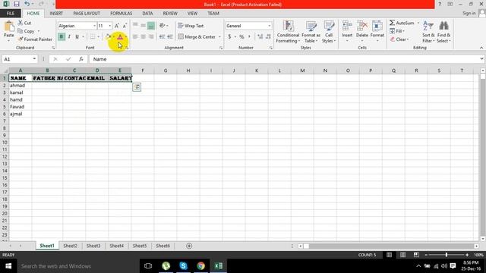
Task: Toggle Align Left
Action: (135, 37)
